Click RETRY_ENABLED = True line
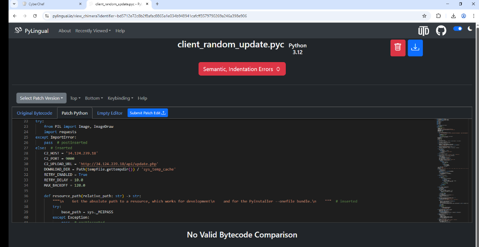Viewport: 479px width, 247px height. [x=66, y=175]
